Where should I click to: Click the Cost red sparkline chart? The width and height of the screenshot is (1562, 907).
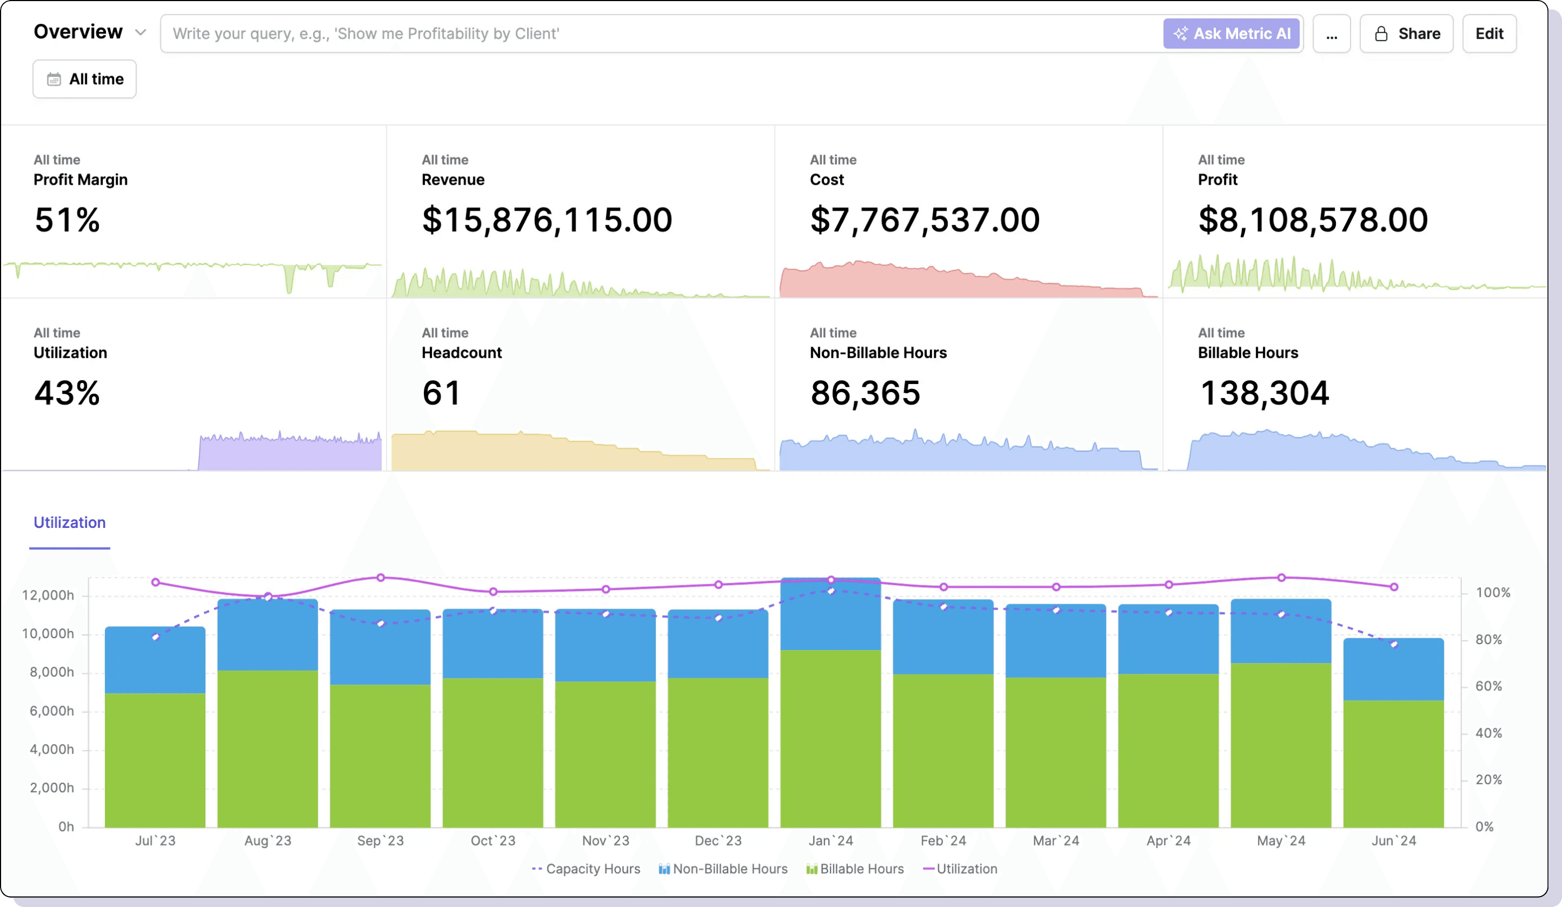(x=969, y=279)
